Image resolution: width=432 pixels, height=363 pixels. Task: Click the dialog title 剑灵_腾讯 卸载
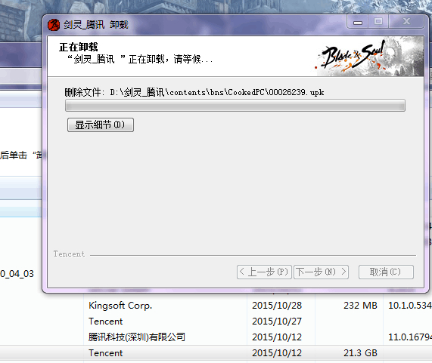pos(96,25)
